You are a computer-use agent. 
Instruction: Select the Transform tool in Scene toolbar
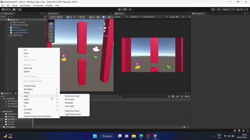coord(51,40)
